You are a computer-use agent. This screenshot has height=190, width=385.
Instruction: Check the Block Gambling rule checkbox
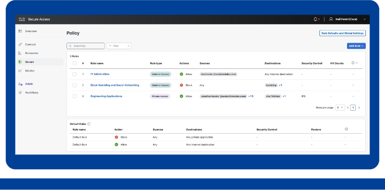click(x=74, y=85)
